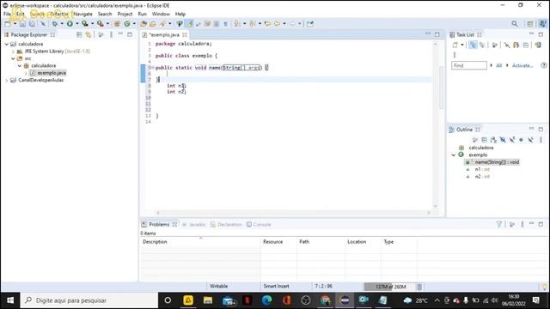Expand JRE System Library node
The width and height of the screenshot is (550, 309).
click(x=14, y=51)
